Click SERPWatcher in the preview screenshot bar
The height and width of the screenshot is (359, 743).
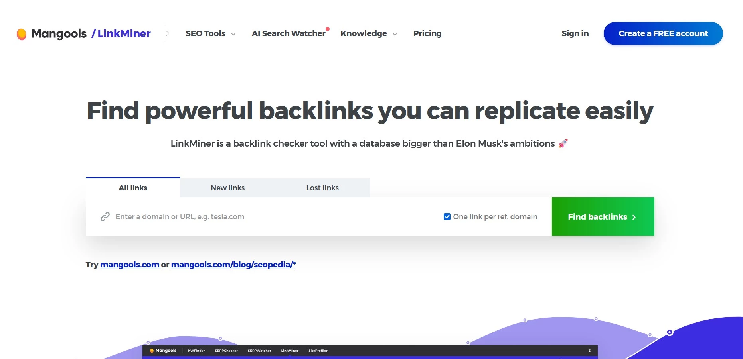(x=259, y=351)
